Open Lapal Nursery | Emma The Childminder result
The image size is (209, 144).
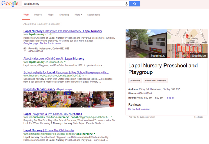click(x=49, y=130)
